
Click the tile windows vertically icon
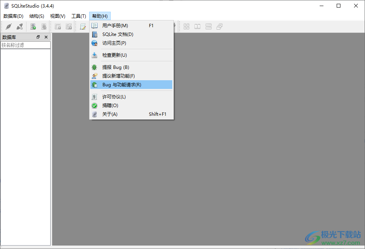[x=197, y=26]
